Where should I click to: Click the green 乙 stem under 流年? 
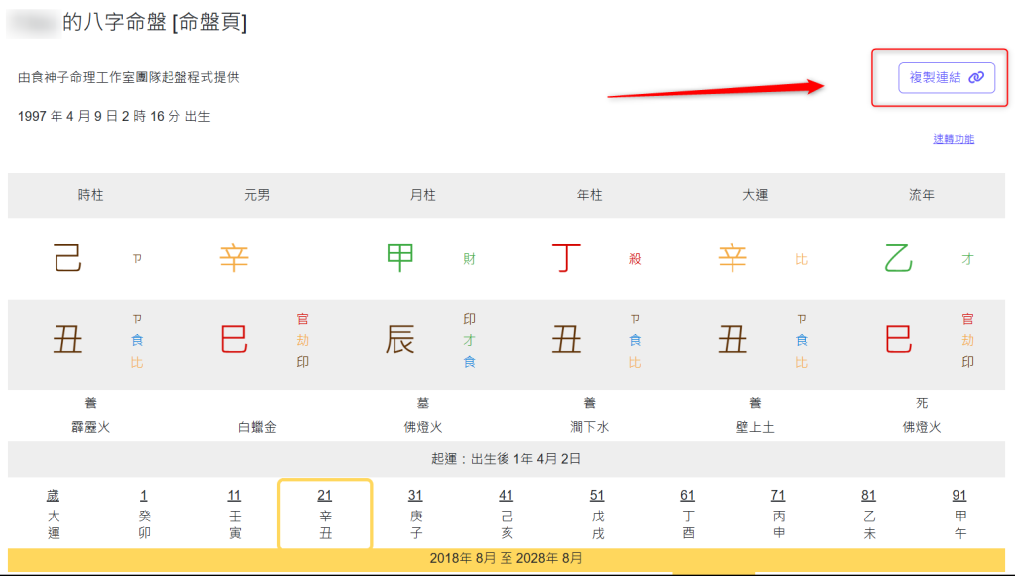898,259
